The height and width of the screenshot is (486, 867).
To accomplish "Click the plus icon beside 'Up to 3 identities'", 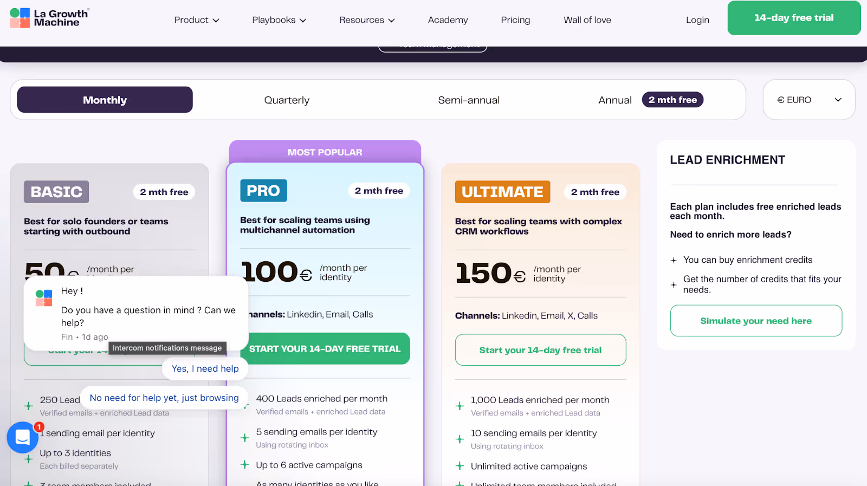I will pos(29,459).
